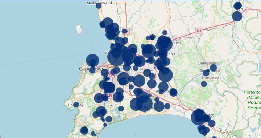261x138 pixels.
Task: Click the Stellenbosch bubble marker
Action: point(206,73)
